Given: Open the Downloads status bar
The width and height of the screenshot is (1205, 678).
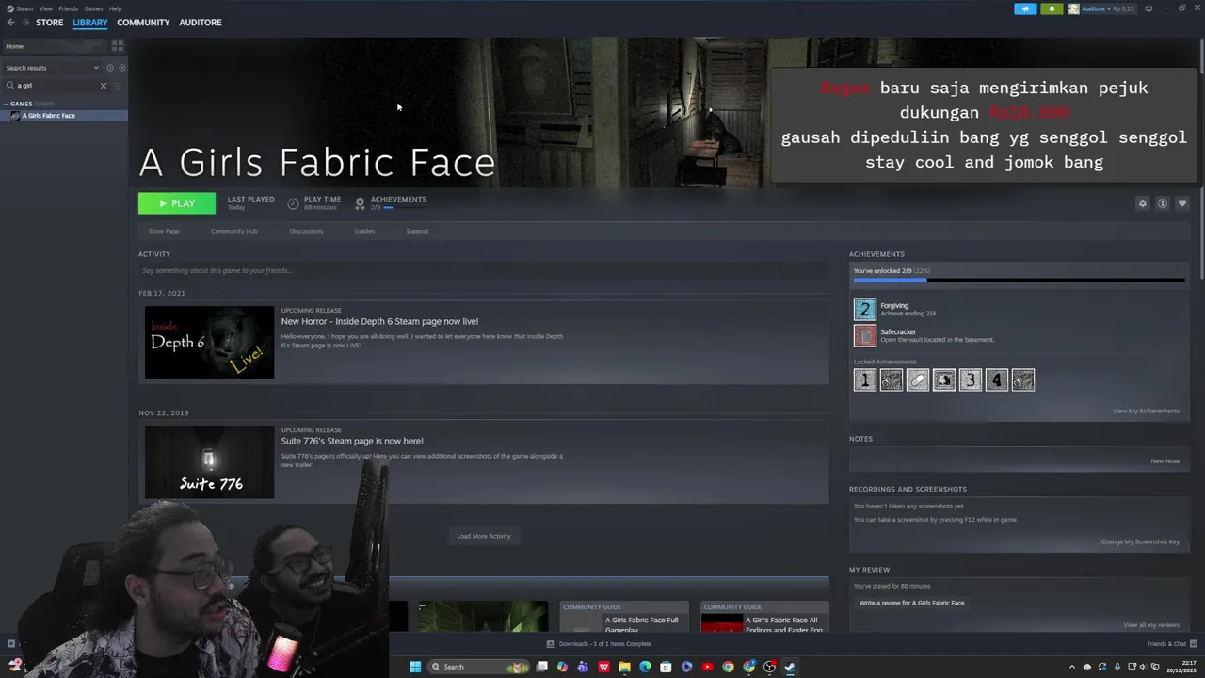Looking at the screenshot, I should tap(601, 644).
